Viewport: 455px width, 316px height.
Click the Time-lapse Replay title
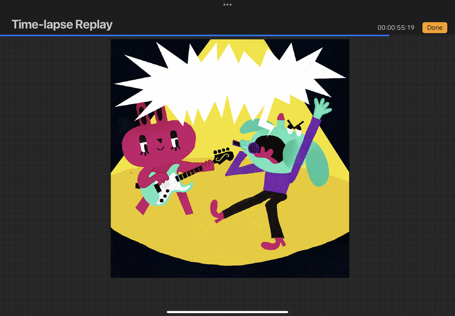[x=62, y=24]
